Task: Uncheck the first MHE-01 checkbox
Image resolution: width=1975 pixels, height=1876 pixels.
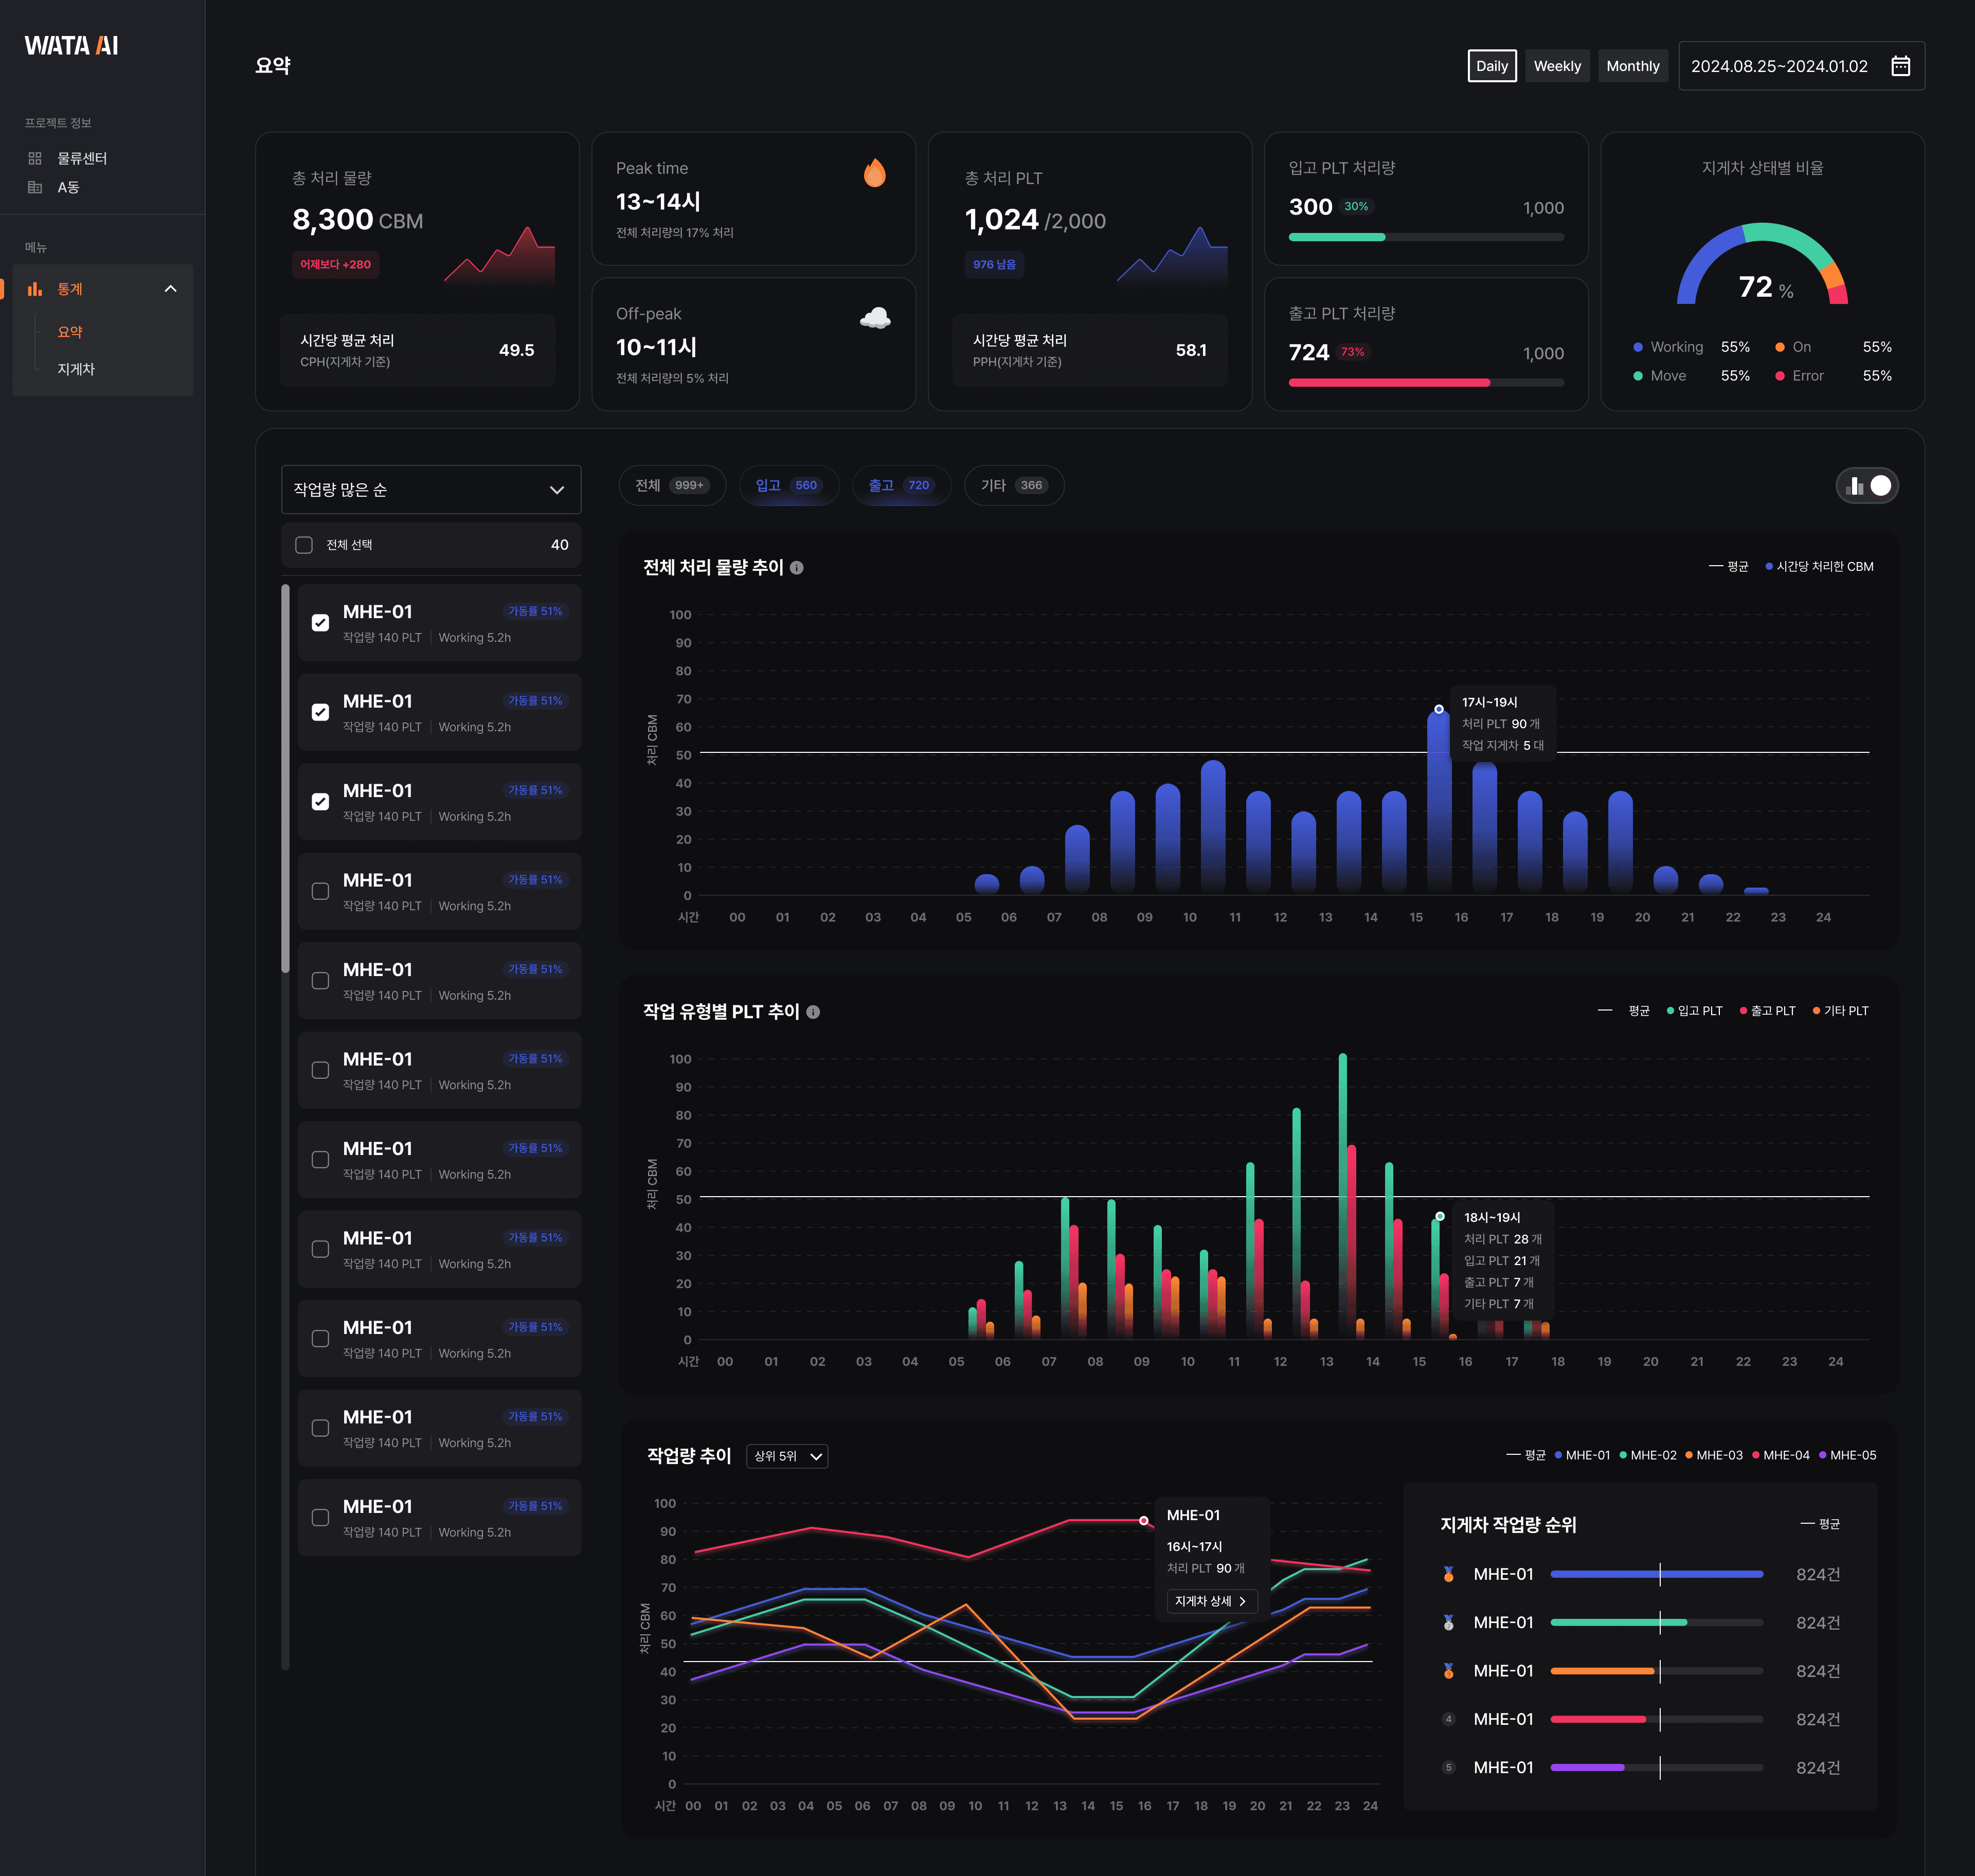Action: pos(320,622)
